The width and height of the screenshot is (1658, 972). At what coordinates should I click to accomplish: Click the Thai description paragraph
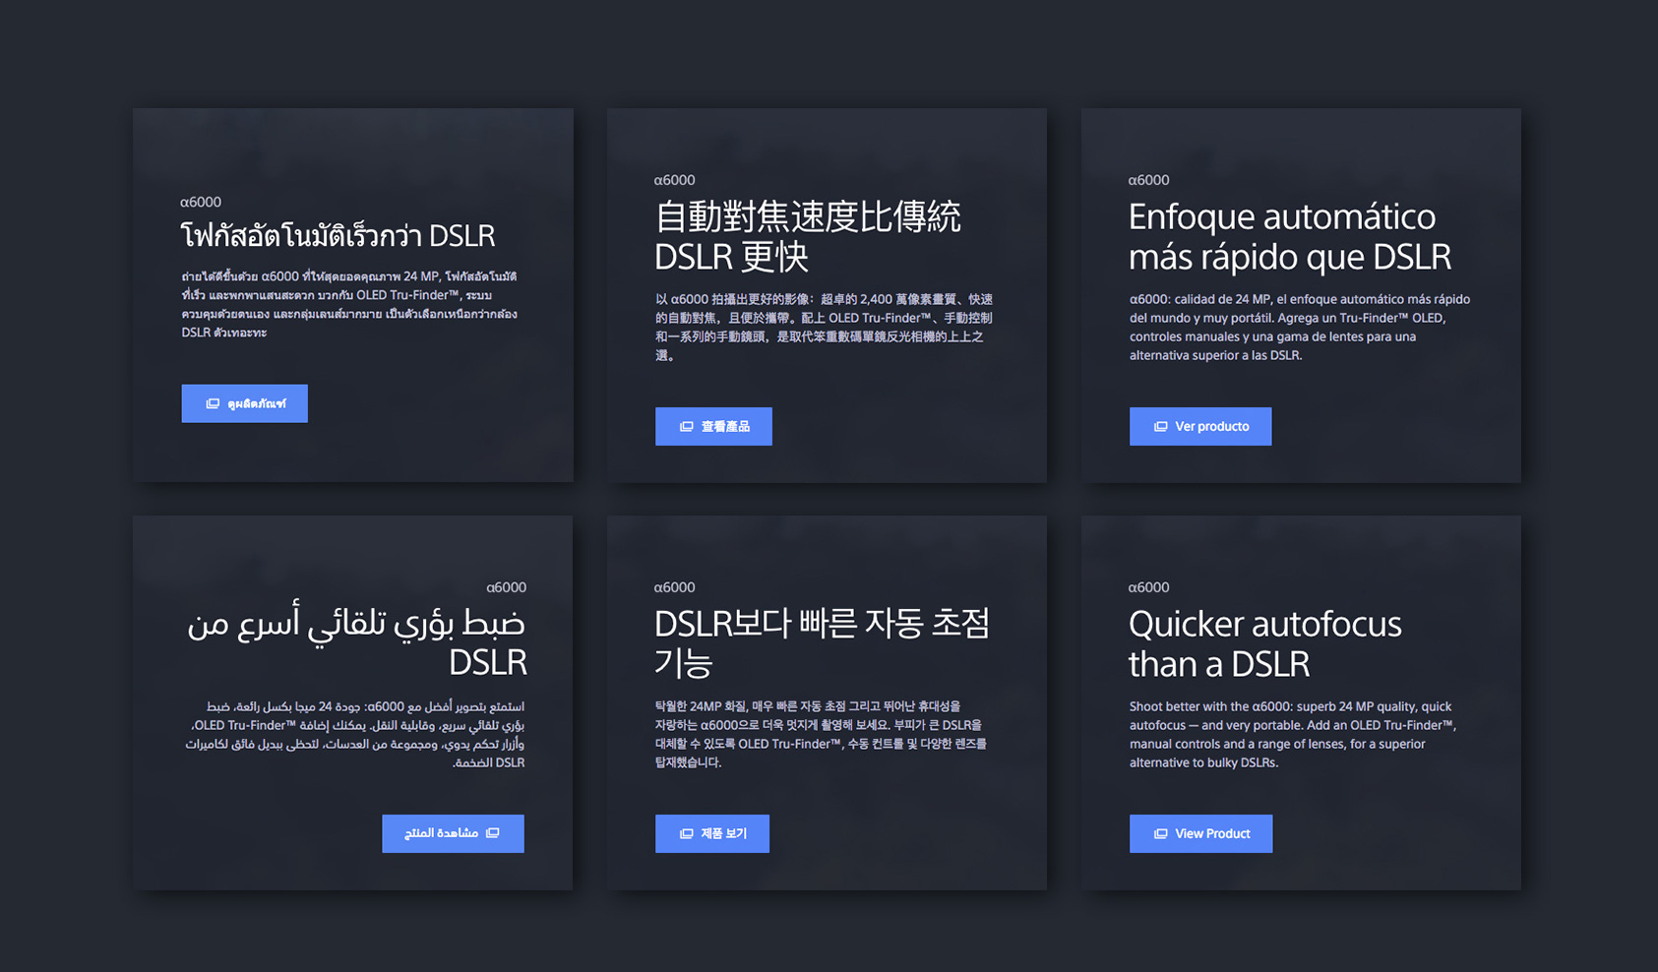[349, 304]
